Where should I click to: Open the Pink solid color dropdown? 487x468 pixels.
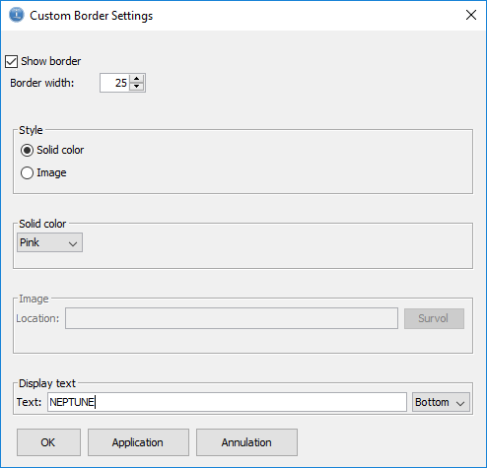click(49, 242)
